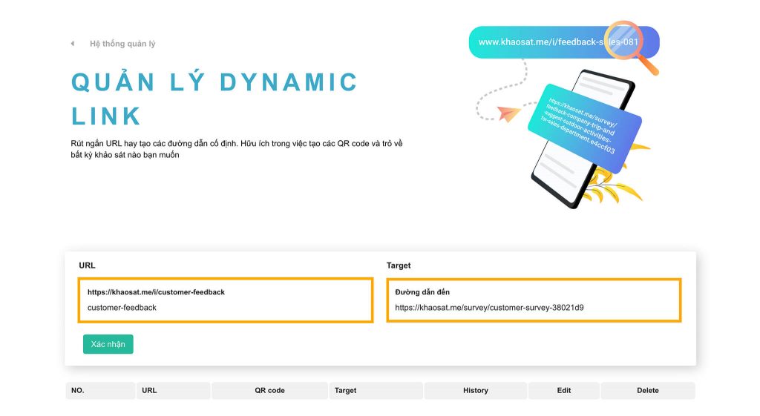Click the www.khaosat.me/i/feedback URL banner
Image resolution: width=760 pixels, height=416 pixels.
pyautogui.click(x=564, y=42)
